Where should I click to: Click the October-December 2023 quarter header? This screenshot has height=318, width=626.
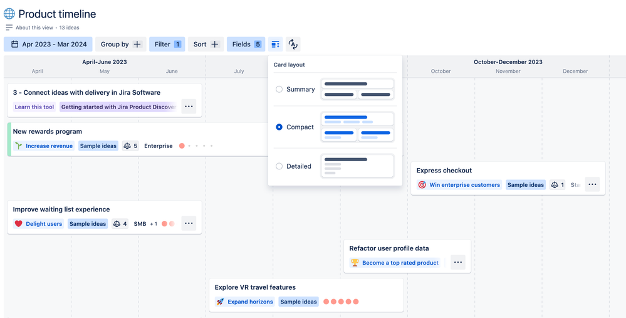click(x=508, y=62)
